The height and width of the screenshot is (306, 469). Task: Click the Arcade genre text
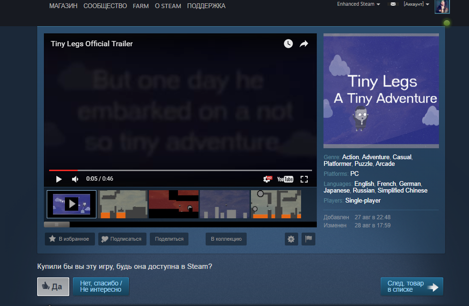click(x=385, y=164)
